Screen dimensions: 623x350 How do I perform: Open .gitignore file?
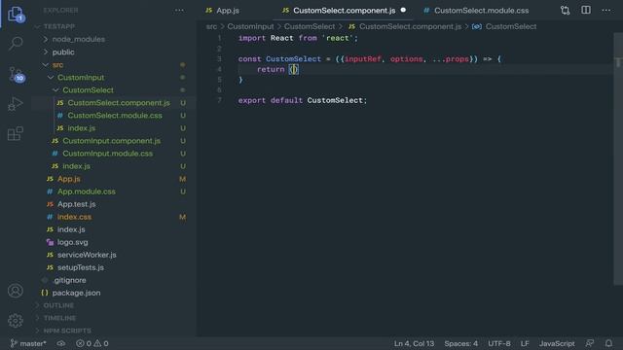69,280
